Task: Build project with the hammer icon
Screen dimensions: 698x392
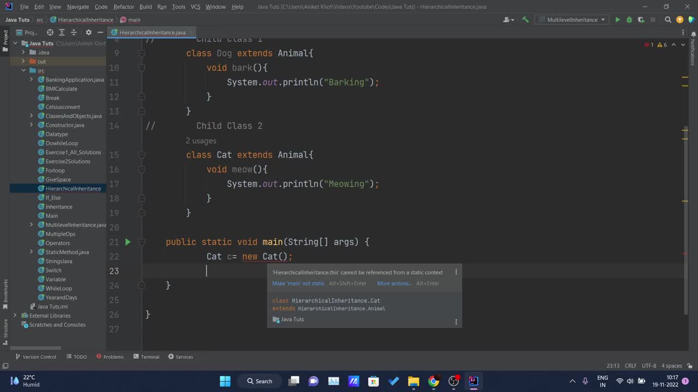Action: pyautogui.click(x=525, y=20)
